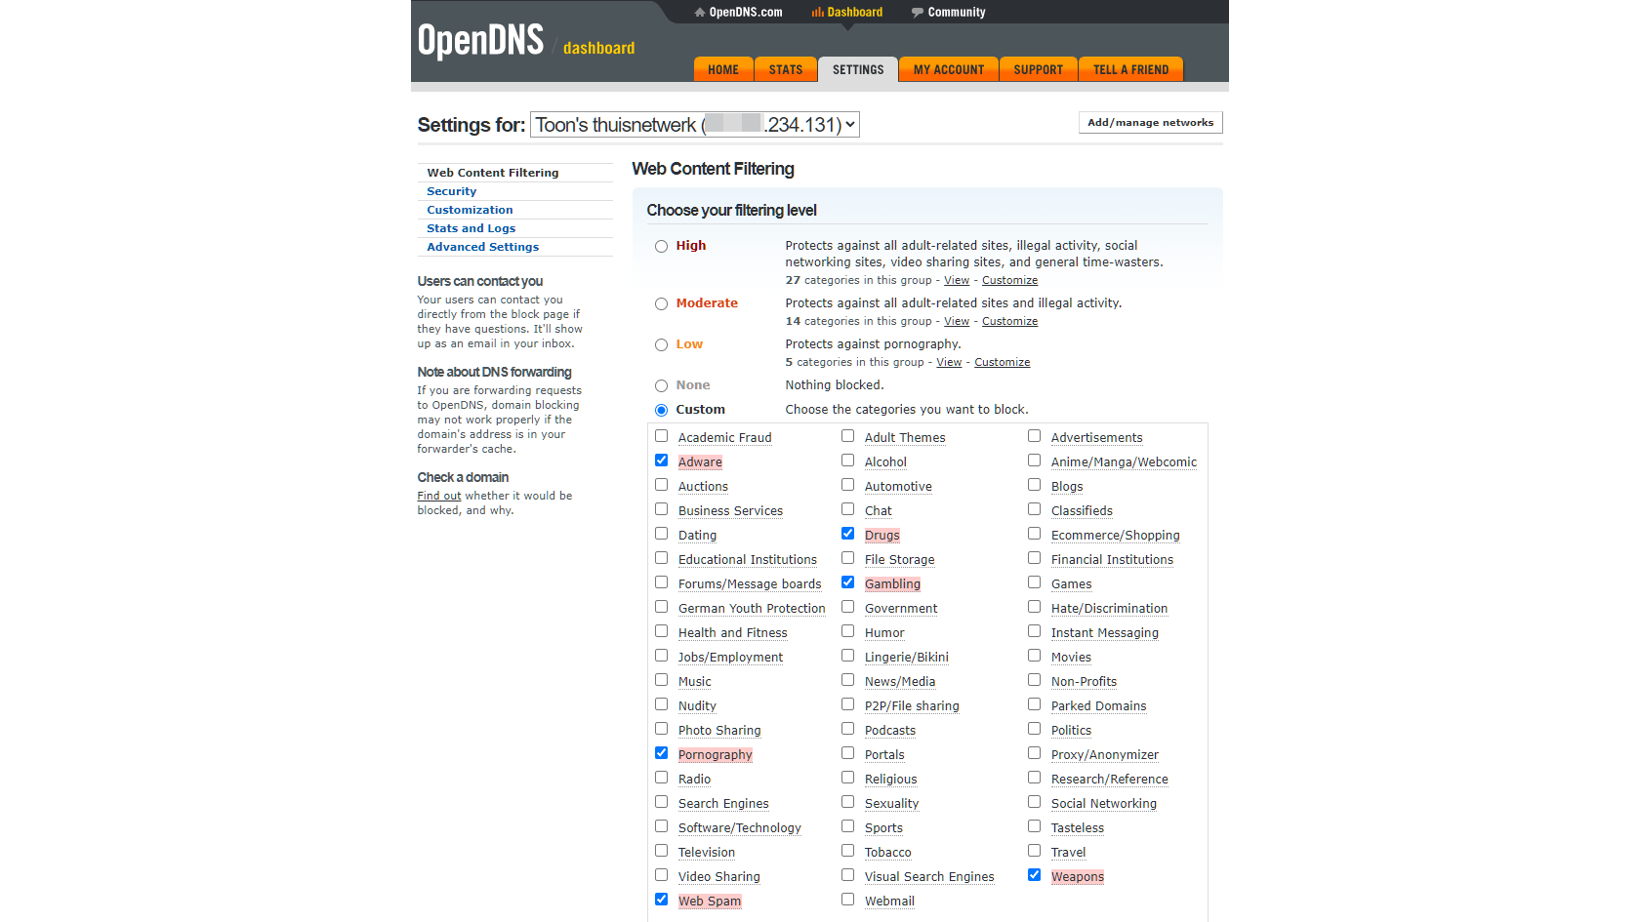Viewport: 1640px width, 922px height.
Task: Open the Forums/Message boards category link
Action: [x=750, y=584]
